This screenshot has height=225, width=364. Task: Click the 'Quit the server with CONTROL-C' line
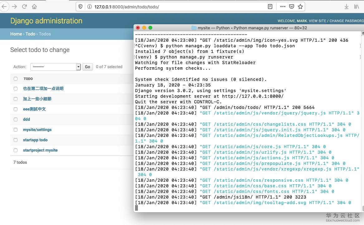tap(178, 102)
